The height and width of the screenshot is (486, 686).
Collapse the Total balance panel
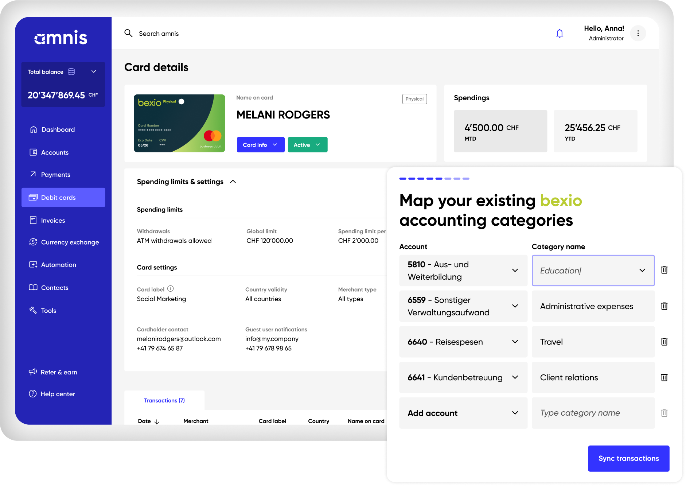(x=94, y=71)
